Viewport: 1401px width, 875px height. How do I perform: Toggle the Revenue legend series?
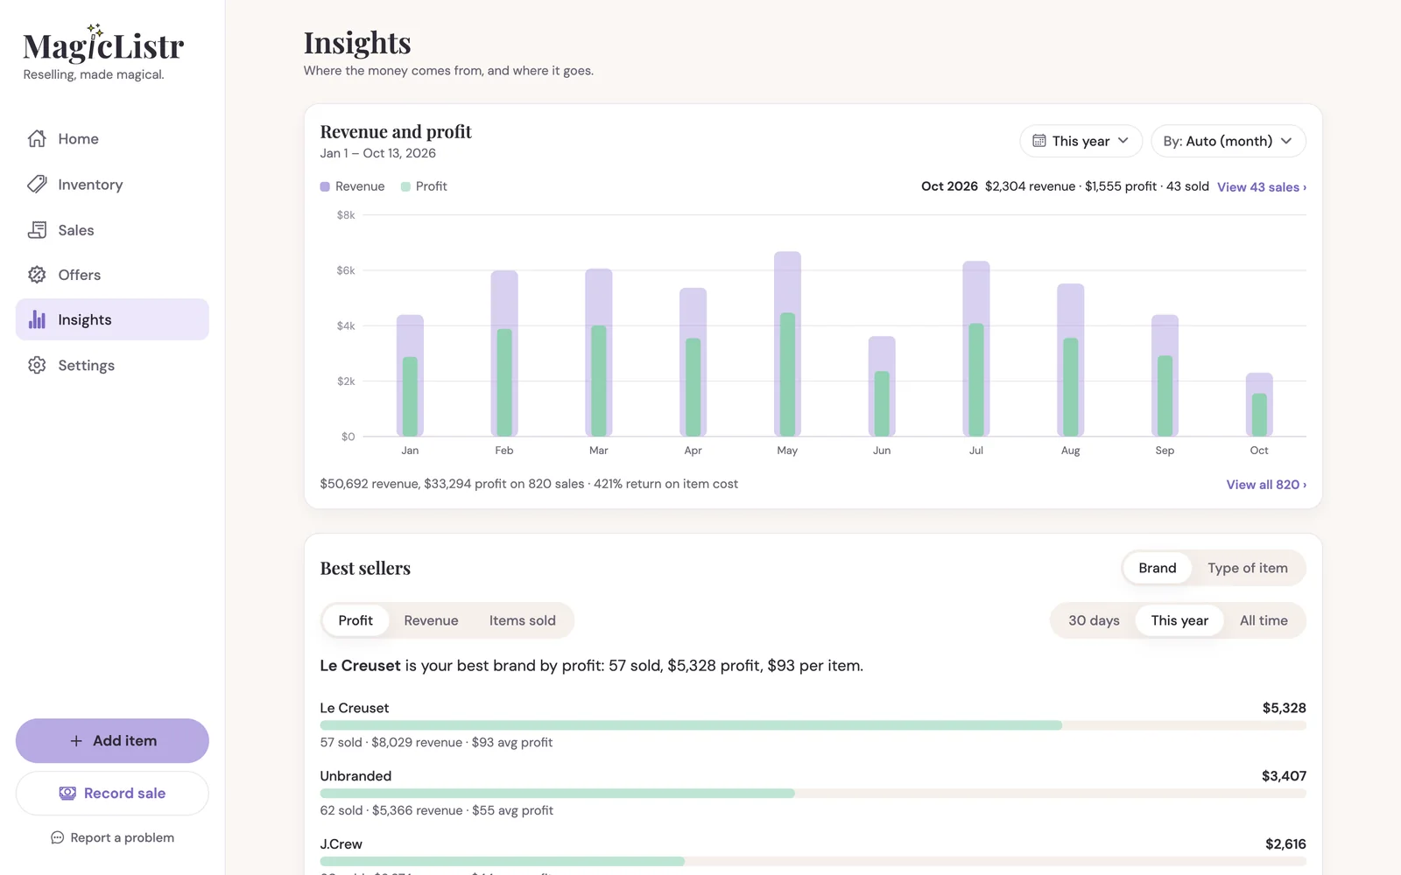tap(352, 186)
